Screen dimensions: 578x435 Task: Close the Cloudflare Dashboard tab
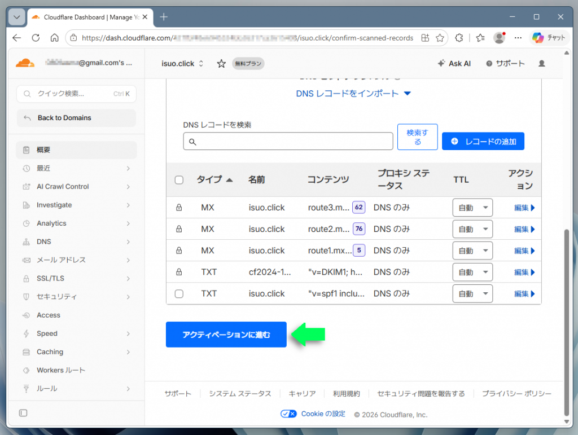click(x=145, y=17)
